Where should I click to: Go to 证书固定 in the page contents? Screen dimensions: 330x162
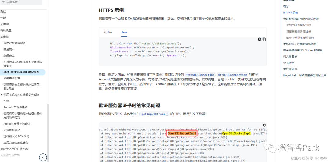click(x=288, y=63)
